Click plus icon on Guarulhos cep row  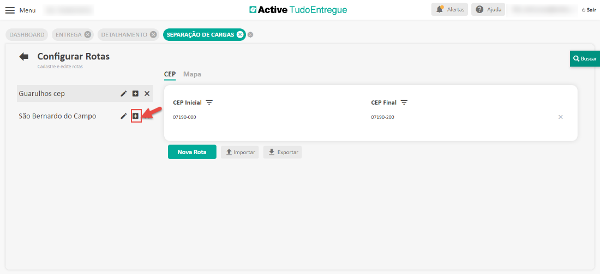tap(135, 94)
